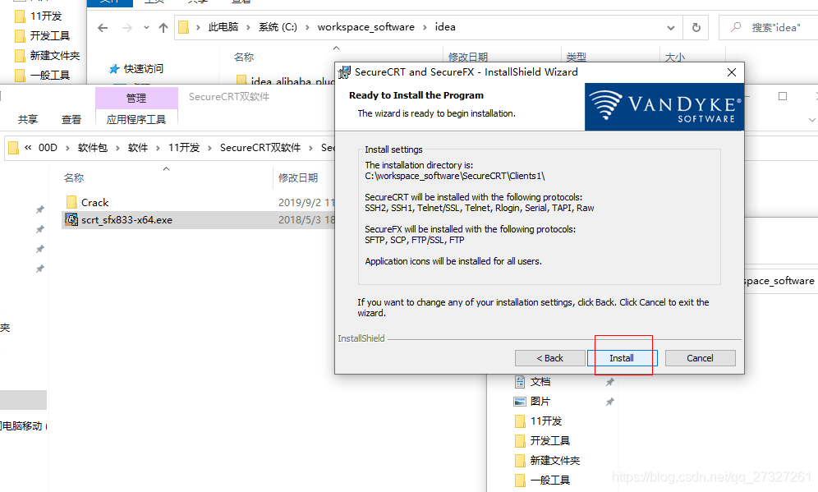Click the scrt_sfx833-x64.exe installer icon
Image resolution: width=818 pixels, height=492 pixels.
(71, 219)
